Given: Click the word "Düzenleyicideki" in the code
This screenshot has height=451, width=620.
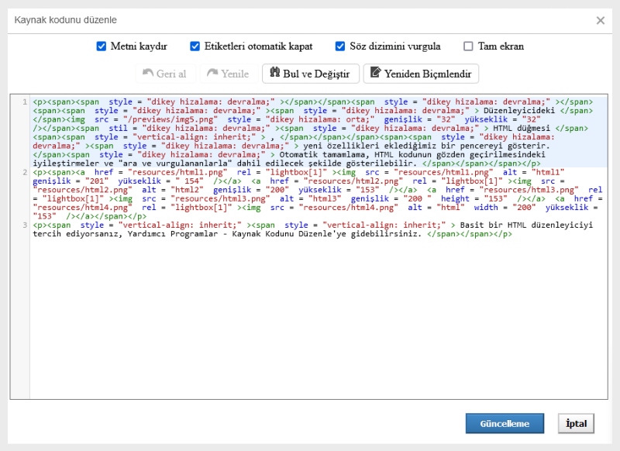Looking at the screenshot, I should pyautogui.click(x=518, y=111).
